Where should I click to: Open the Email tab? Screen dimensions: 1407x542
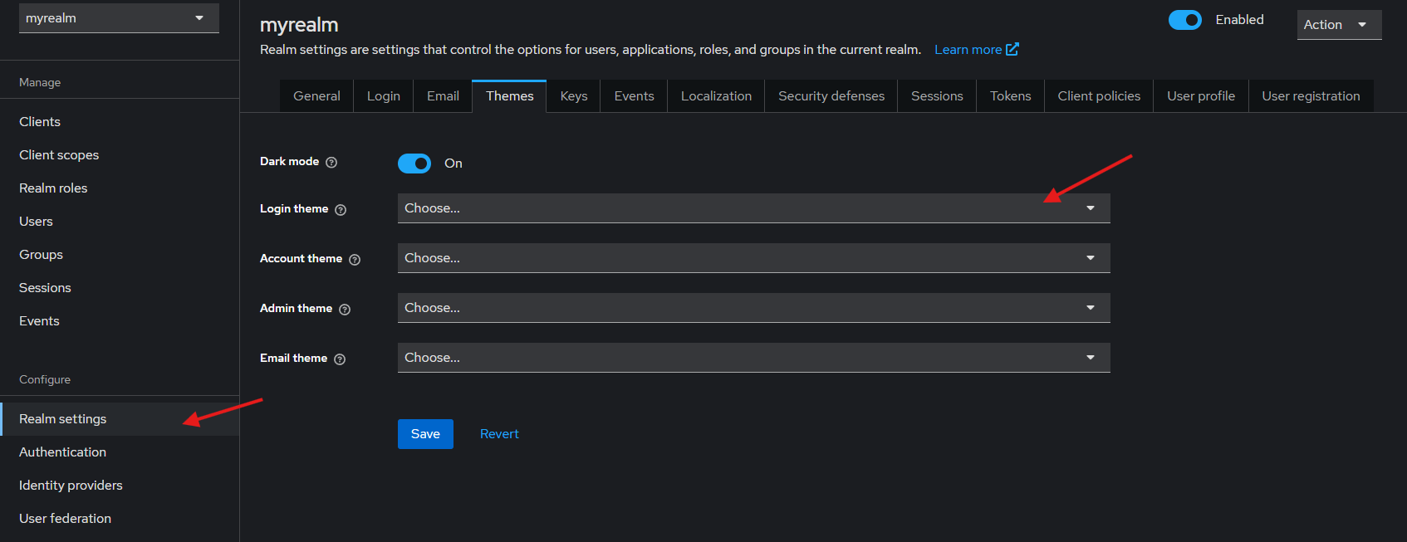443,96
